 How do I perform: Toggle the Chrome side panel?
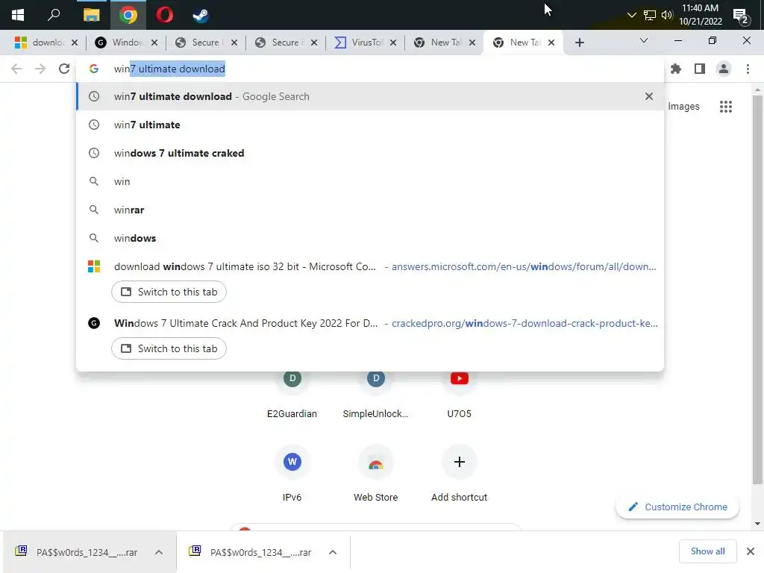[700, 69]
